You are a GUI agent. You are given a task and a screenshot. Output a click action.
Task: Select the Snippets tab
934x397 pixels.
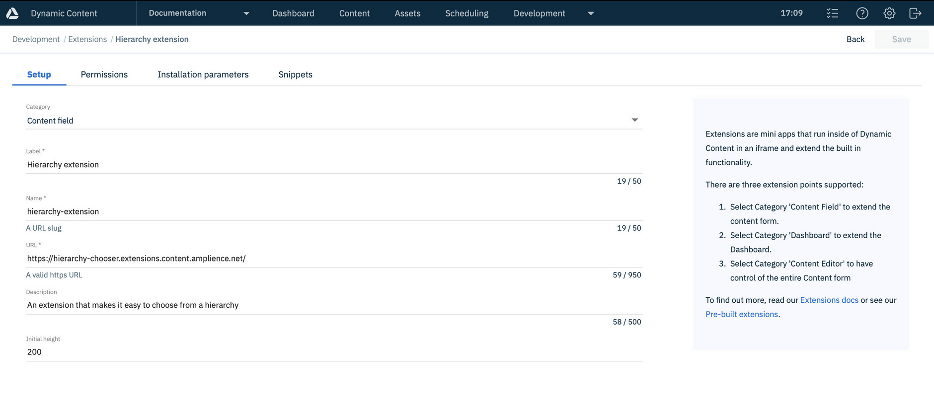tap(295, 74)
